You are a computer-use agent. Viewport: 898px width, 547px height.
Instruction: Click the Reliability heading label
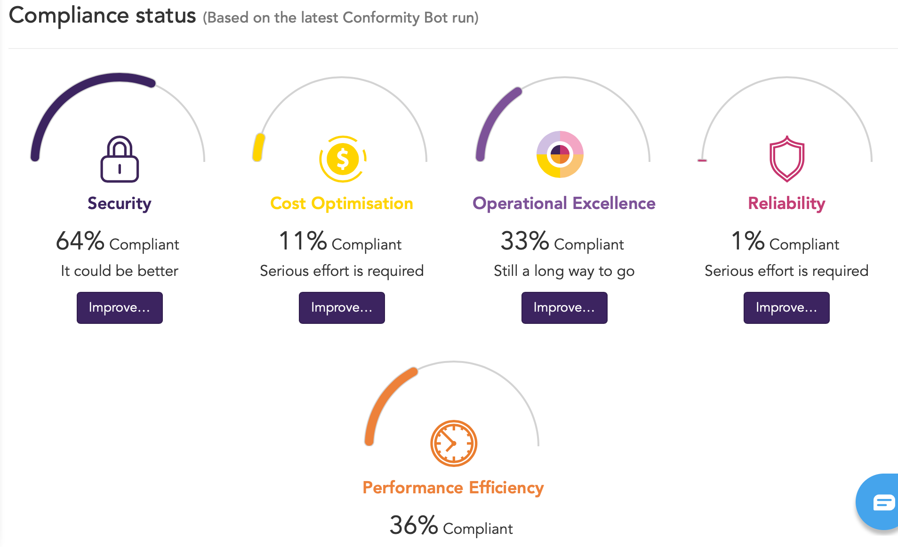coord(786,203)
